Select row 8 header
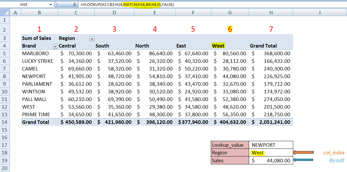The image size is (347, 172). 5,76
